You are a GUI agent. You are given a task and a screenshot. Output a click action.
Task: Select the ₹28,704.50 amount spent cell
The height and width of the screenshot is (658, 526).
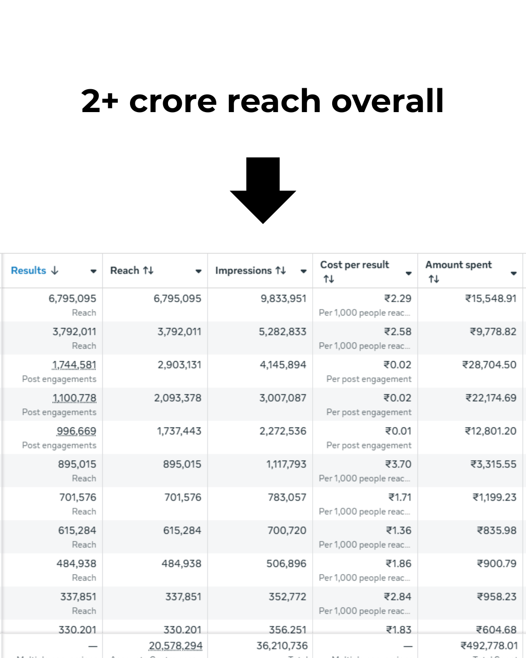click(489, 365)
